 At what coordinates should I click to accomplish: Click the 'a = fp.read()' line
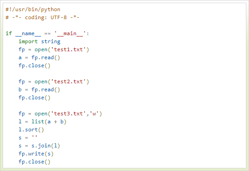[x=39, y=57]
